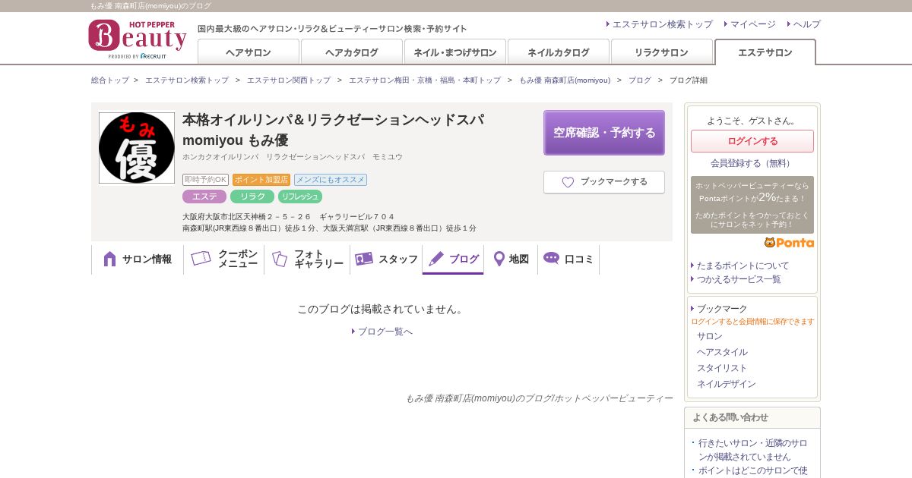Click the photo gallery icon

280,259
